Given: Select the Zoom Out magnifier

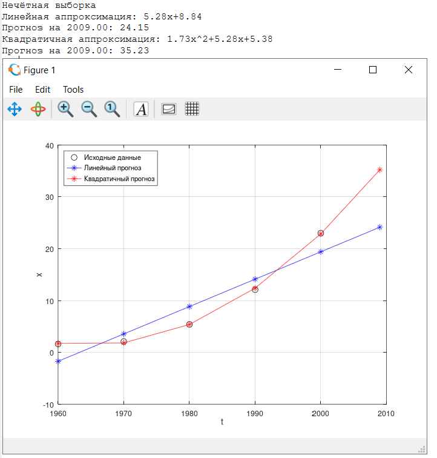Looking at the screenshot, I should point(89,109).
